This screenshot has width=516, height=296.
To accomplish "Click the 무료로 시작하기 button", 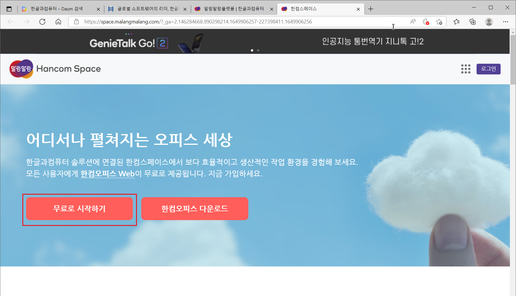I will [x=79, y=209].
